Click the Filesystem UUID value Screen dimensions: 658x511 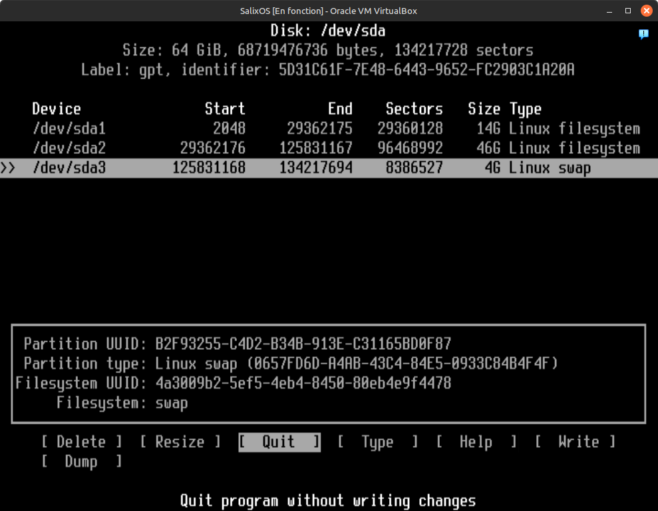303,383
